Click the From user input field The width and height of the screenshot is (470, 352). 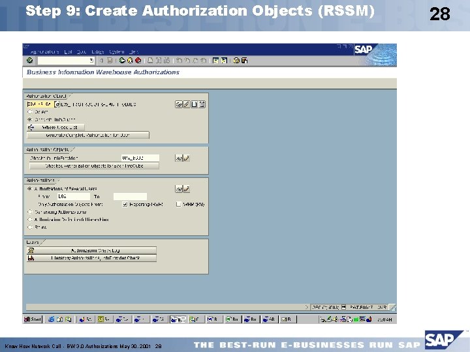73,197
